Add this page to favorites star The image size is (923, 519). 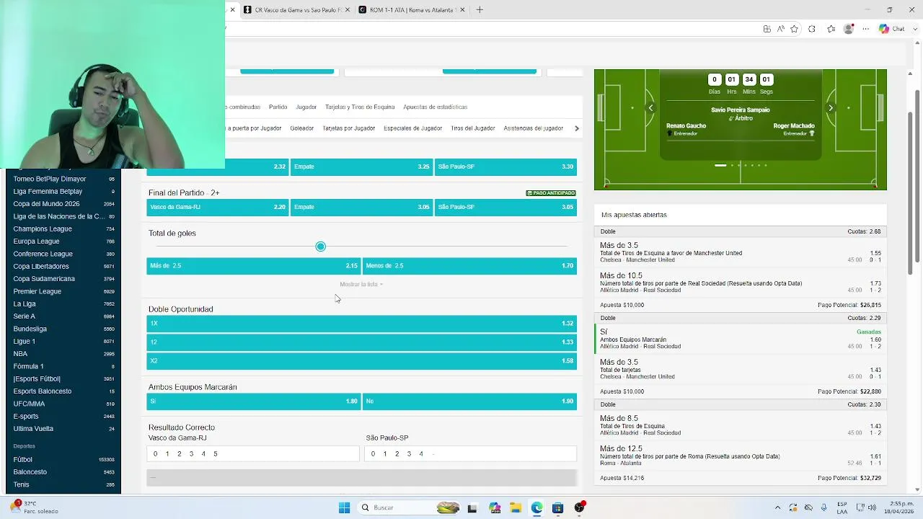click(x=794, y=29)
